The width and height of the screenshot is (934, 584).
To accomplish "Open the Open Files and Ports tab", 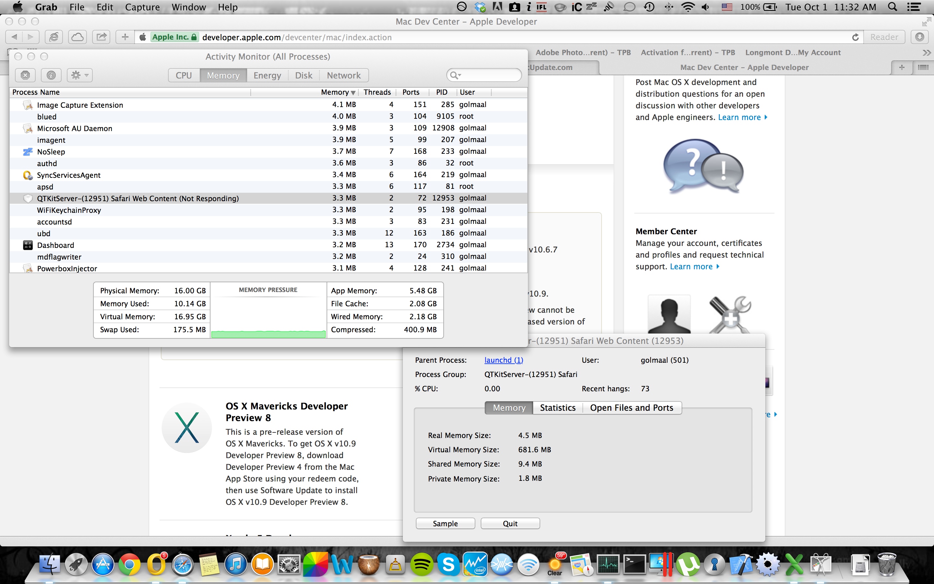I will point(631,408).
